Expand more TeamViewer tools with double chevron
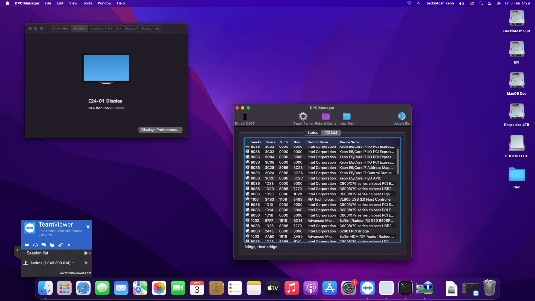 (x=69, y=245)
